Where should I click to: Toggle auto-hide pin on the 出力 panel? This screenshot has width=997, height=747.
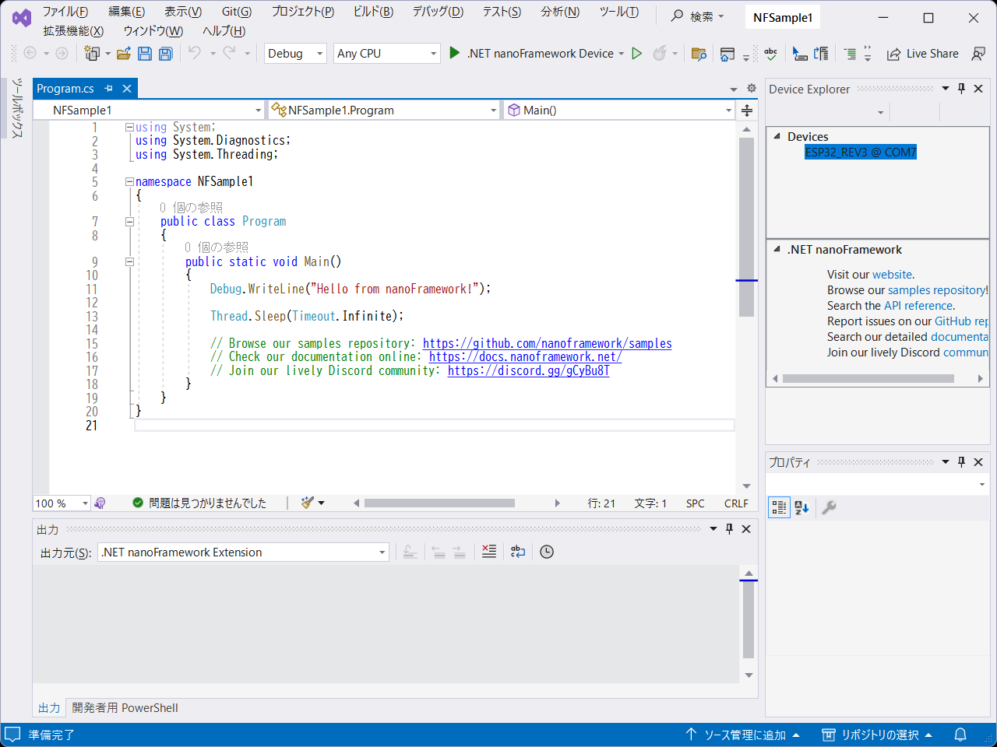click(x=730, y=529)
